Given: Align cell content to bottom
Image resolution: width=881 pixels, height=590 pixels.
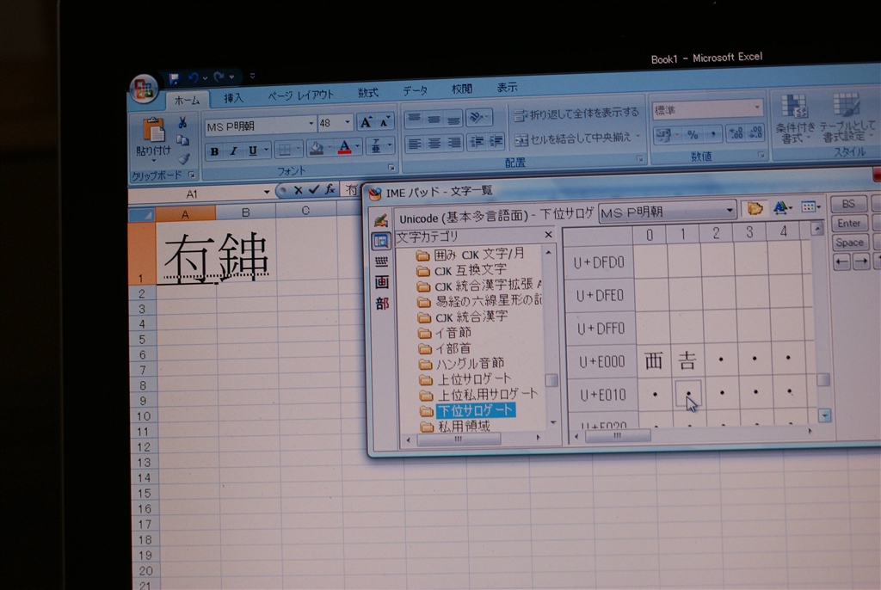Looking at the screenshot, I should click(453, 118).
